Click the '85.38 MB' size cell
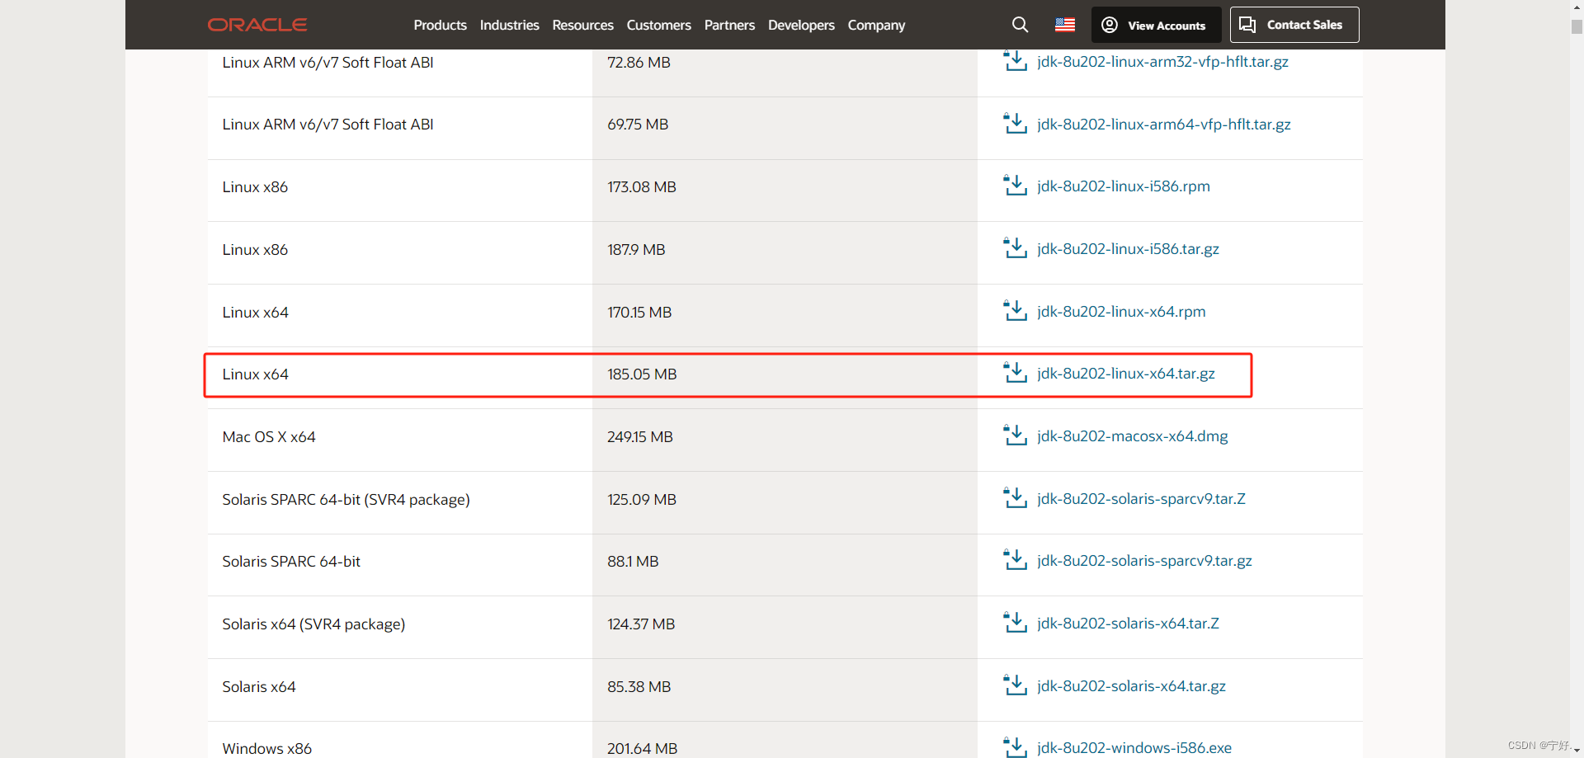The height and width of the screenshot is (758, 1584). (785, 690)
